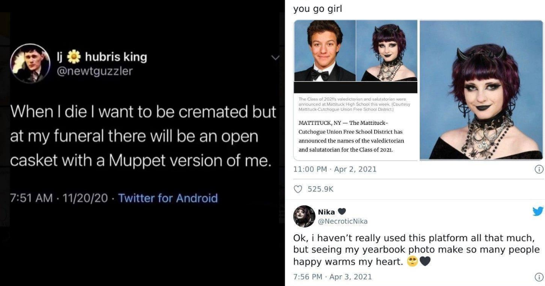
Task: Click the 525.9K likes count
Action: tap(321, 189)
